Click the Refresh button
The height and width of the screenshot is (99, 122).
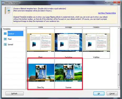[x=14, y=93]
